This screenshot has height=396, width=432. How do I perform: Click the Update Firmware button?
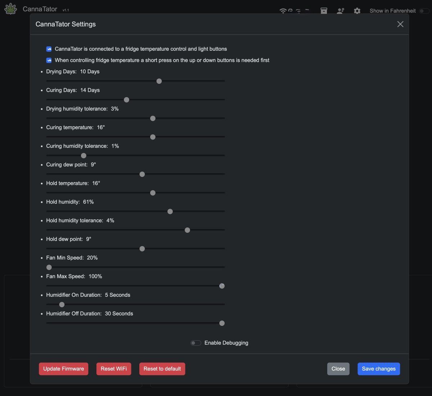pos(63,369)
